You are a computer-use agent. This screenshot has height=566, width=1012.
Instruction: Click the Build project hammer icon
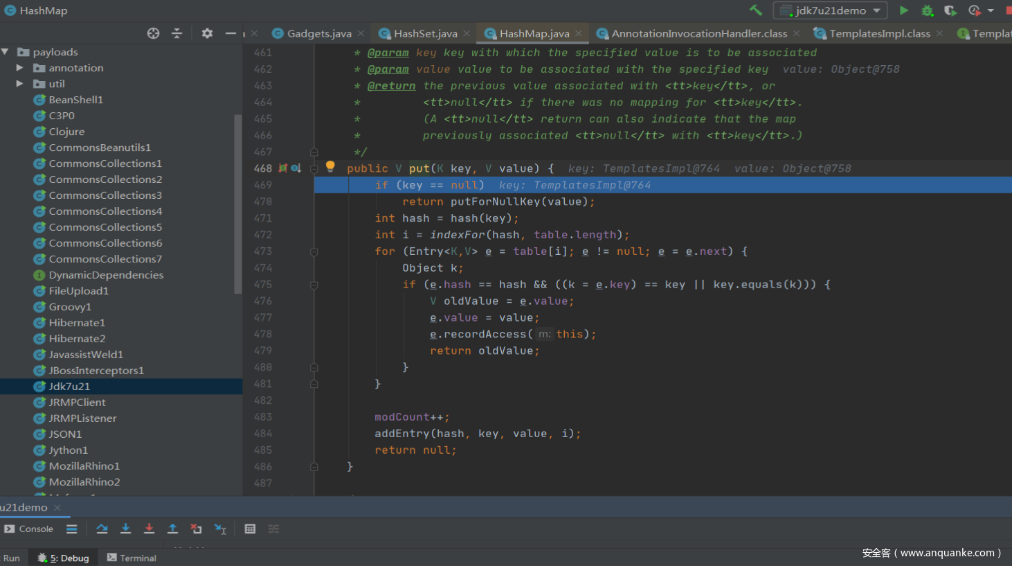tap(756, 10)
